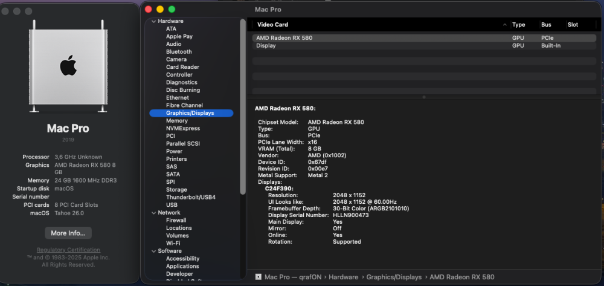Click the sidebar vertical scrollbar
The image size is (604, 286).
pyautogui.click(x=243, y=107)
